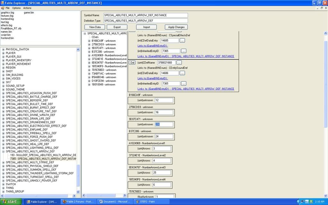Expand the PLAYER_GUI tree node
Viewport: 328px width, 205px height.
coord(3,57)
